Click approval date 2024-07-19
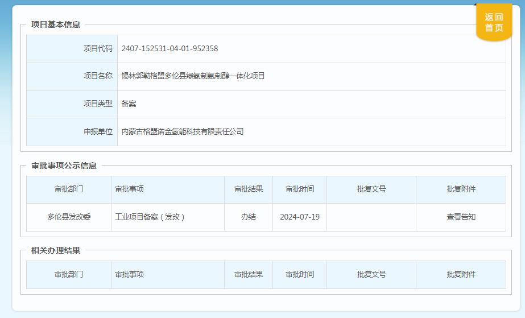The image size is (525, 318). (x=300, y=217)
